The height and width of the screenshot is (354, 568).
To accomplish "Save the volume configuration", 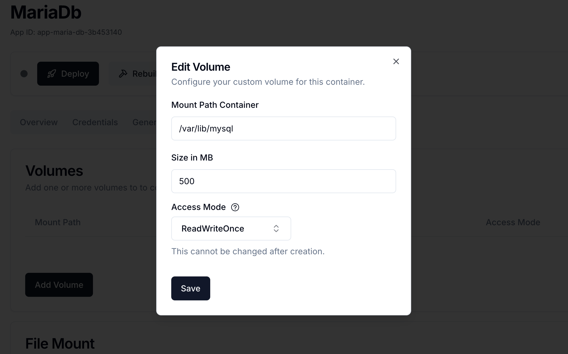I will 190,288.
